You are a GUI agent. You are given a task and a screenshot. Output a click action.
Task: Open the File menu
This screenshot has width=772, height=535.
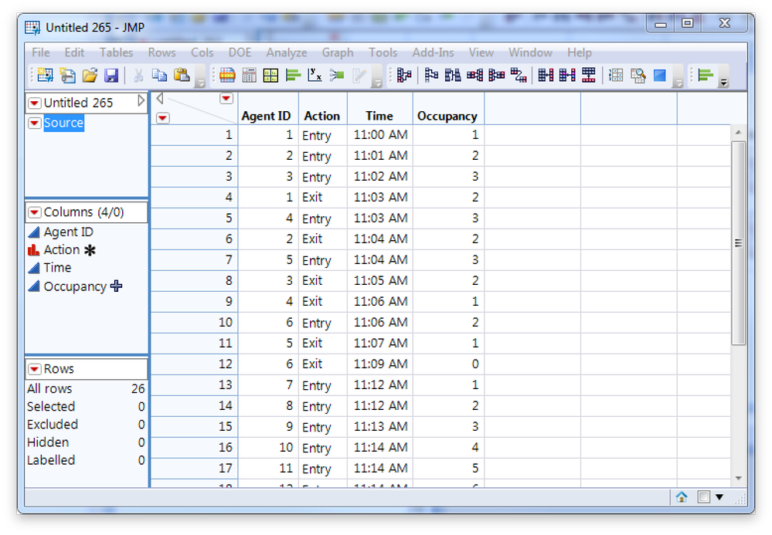click(x=40, y=52)
